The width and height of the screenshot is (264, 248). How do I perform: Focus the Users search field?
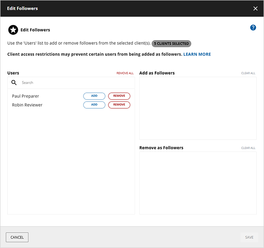pos(75,83)
